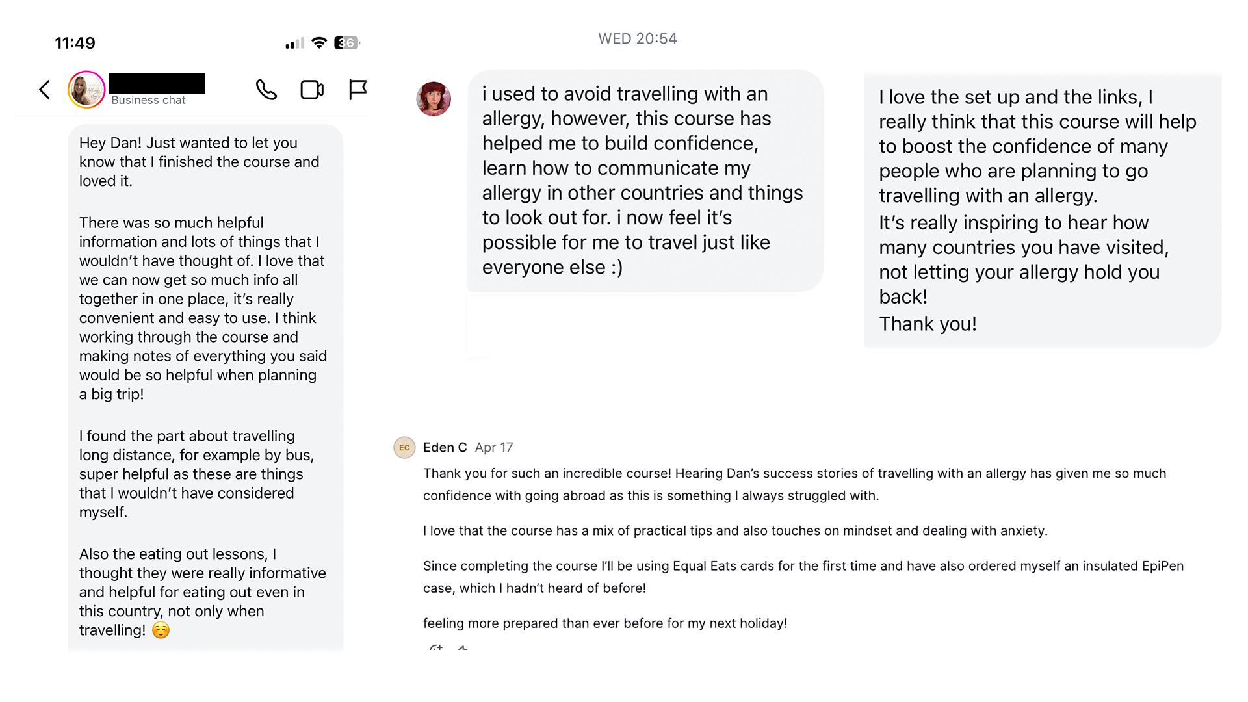The image size is (1248, 702).
Task: Click the WED 20:54 timestamp
Action: (x=638, y=39)
